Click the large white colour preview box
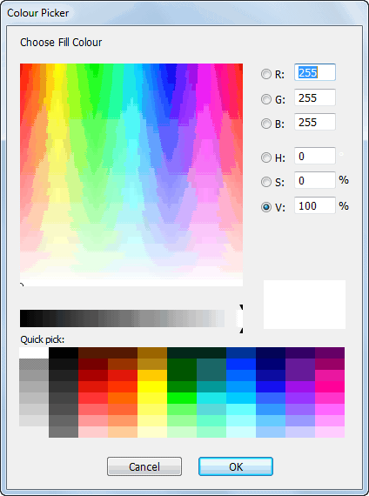Screen dimensions: 369x496 pyautogui.click(x=305, y=305)
